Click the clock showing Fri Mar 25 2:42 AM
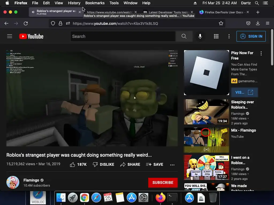 click(219, 3)
